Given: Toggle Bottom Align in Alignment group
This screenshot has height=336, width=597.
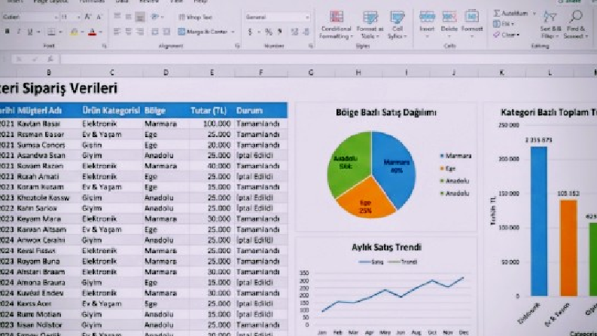Looking at the screenshot, I should (140, 17).
